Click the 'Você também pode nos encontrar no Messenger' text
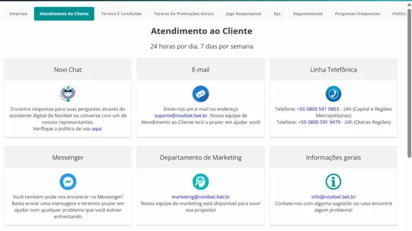 68,206
